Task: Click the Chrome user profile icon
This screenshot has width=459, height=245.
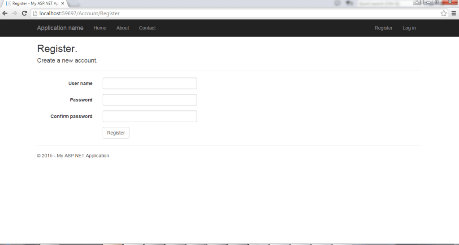Action: [417, 2]
